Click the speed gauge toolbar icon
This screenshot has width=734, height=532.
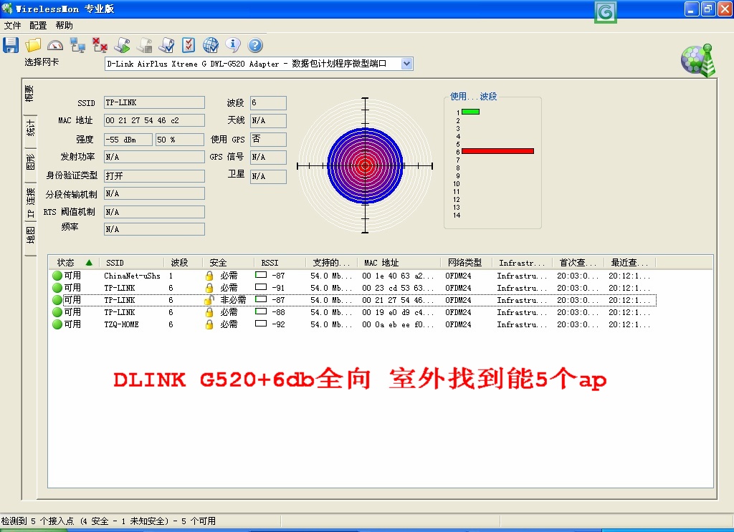click(55, 45)
